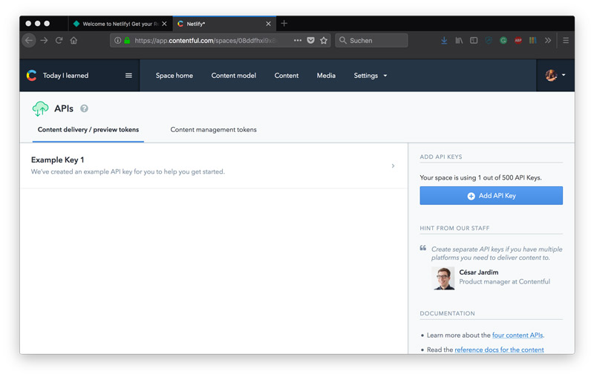
Task: Open the Example Key 1 entry
Action: point(214,165)
